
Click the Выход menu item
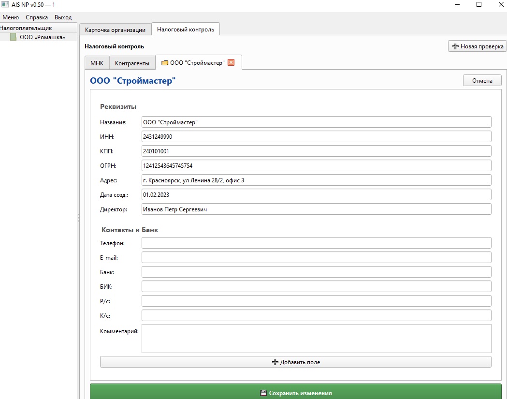click(x=63, y=17)
